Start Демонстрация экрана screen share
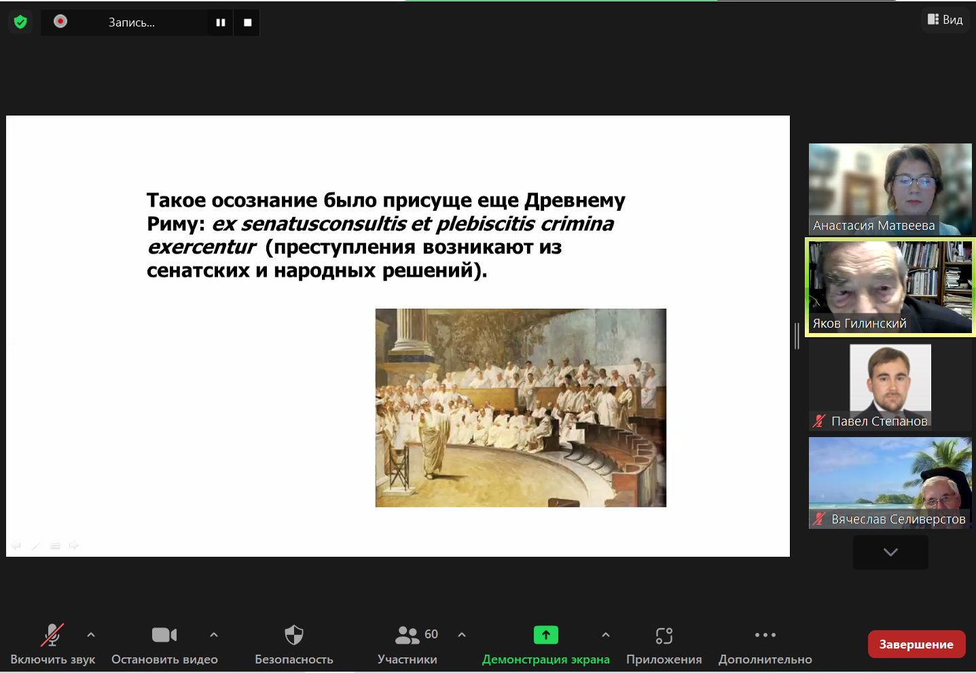Screen dimensions: 976x673 coord(546,644)
